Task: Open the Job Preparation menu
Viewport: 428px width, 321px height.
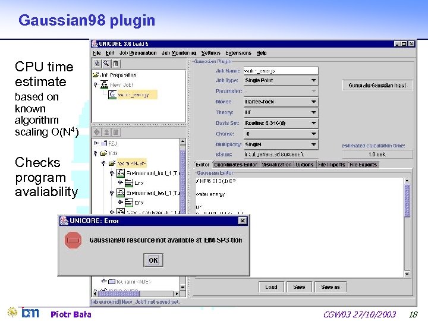Action: [138, 53]
